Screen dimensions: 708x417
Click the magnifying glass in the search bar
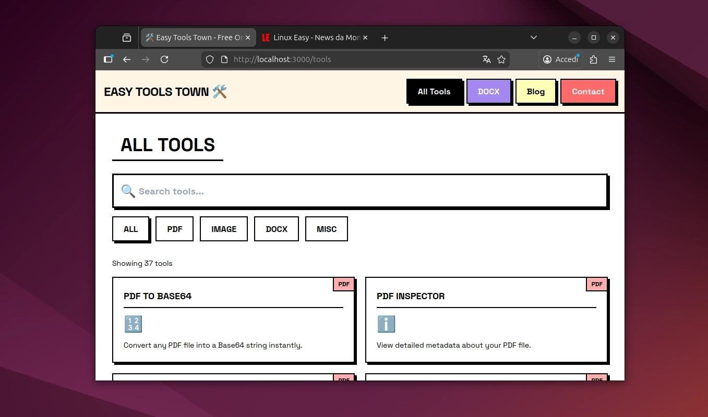tap(128, 191)
